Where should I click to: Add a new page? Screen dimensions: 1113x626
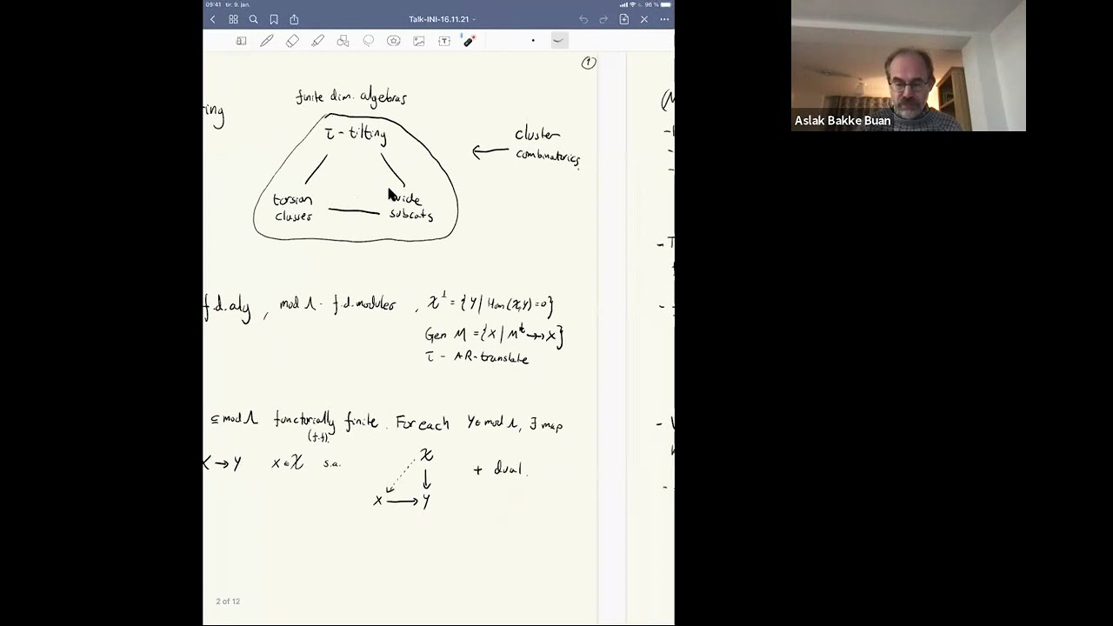click(623, 19)
